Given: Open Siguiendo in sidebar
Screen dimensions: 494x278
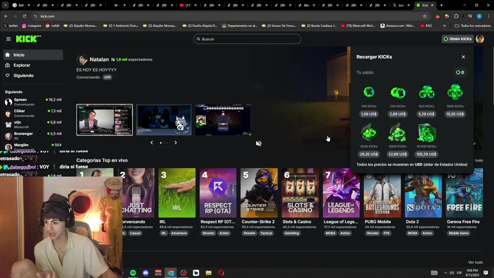Looking at the screenshot, I should pyautogui.click(x=33, y=75).
